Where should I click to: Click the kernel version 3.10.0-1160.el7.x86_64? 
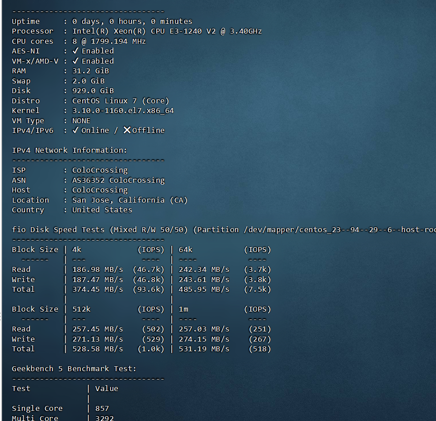pos(123,111)
